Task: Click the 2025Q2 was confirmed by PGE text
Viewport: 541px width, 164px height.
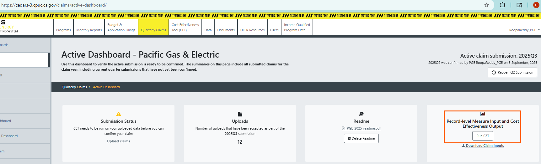Action: point(483,63)
